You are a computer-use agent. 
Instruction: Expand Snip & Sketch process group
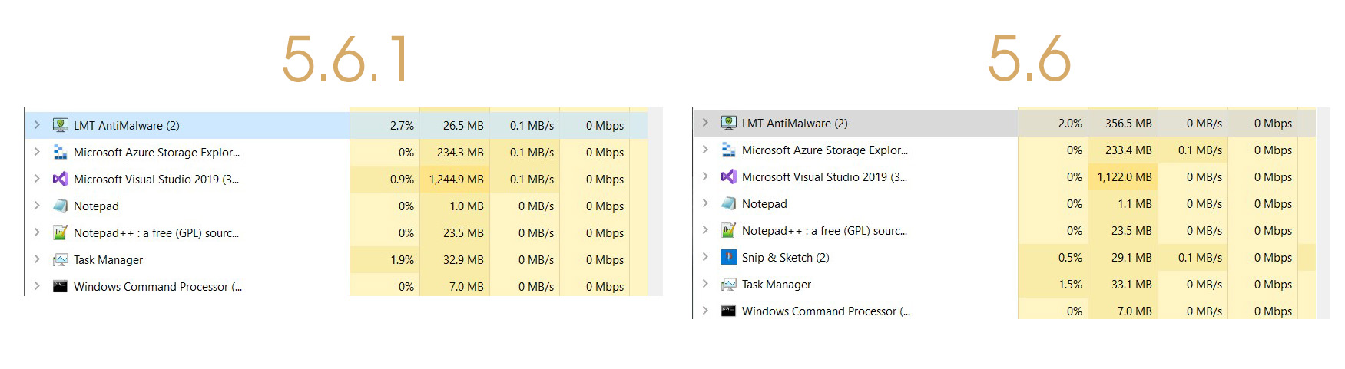[x=705, y=257]
